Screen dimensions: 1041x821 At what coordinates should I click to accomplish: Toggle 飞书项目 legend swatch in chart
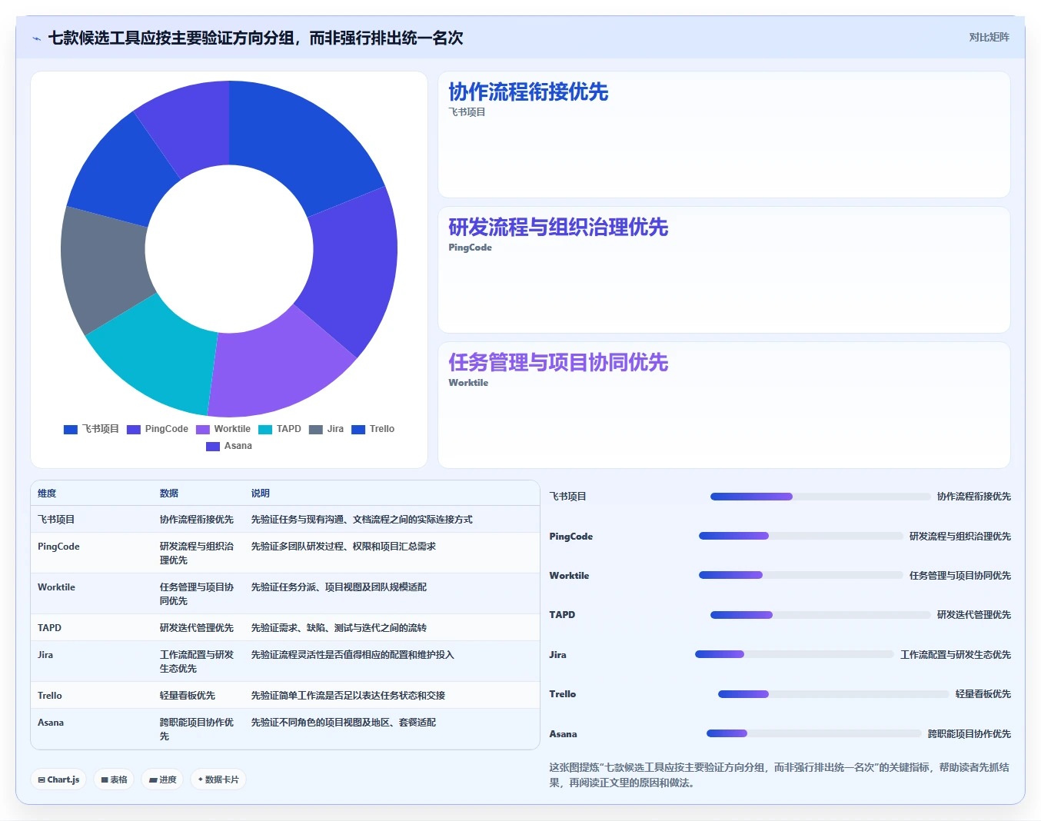71,429
